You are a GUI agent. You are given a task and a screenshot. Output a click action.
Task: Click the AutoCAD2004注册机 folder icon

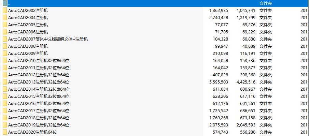[5, 17]
